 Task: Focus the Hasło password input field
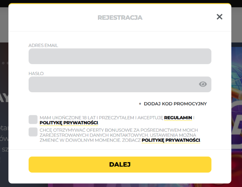[x=120, y=85]
